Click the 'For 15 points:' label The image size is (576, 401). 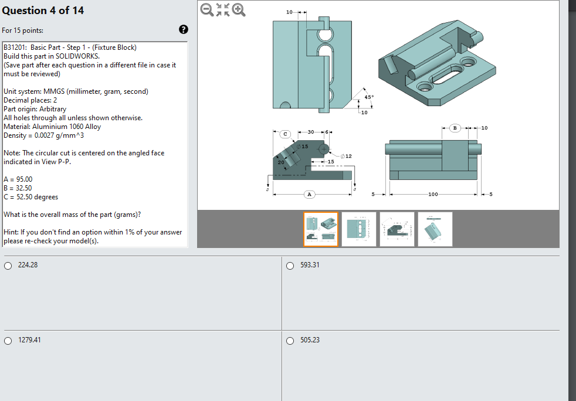(x=23, y=30)
